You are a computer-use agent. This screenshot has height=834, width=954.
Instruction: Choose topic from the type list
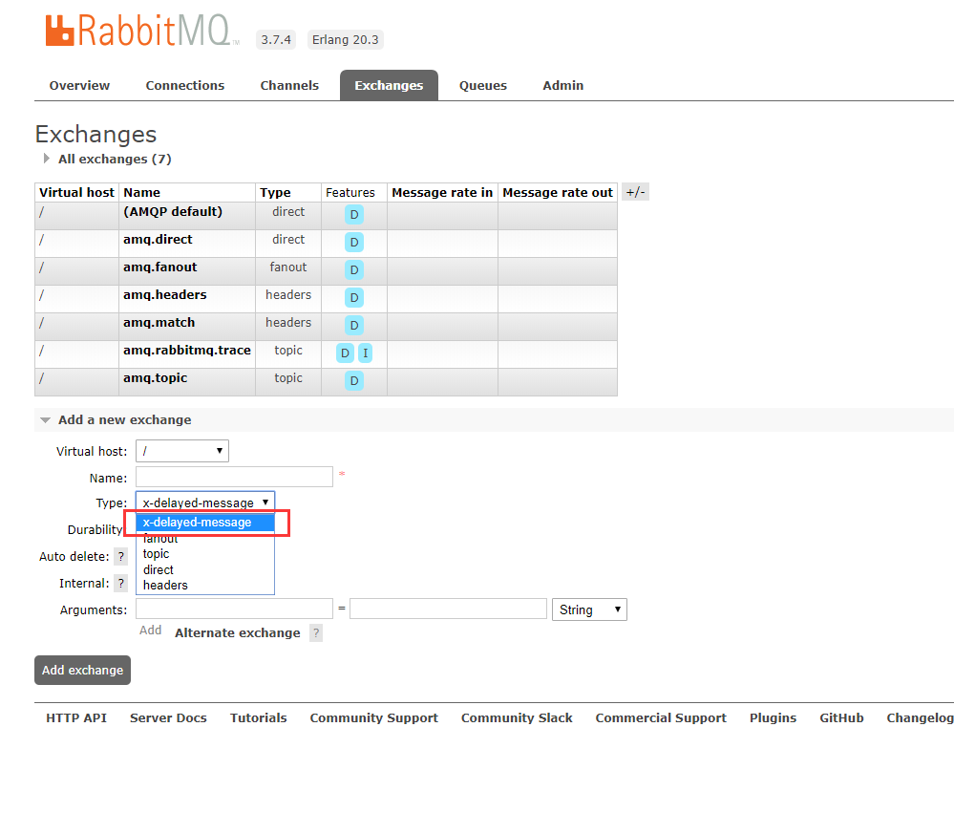tap(205, 554)
